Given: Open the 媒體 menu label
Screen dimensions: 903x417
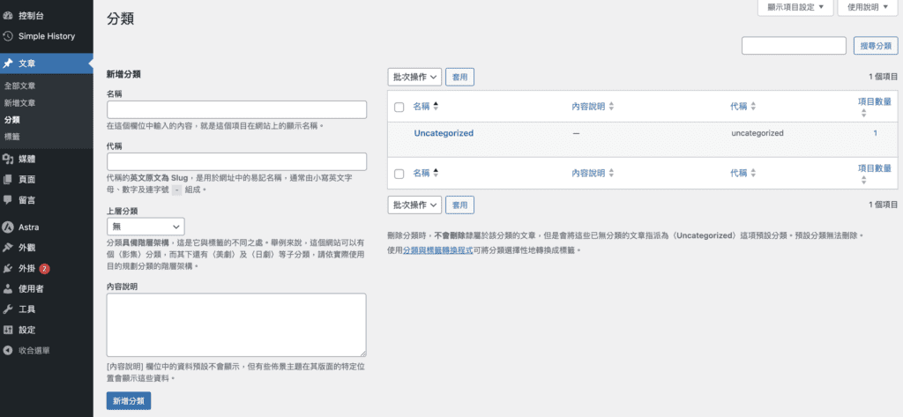Looking at the screenshot, I should point(27,159).
